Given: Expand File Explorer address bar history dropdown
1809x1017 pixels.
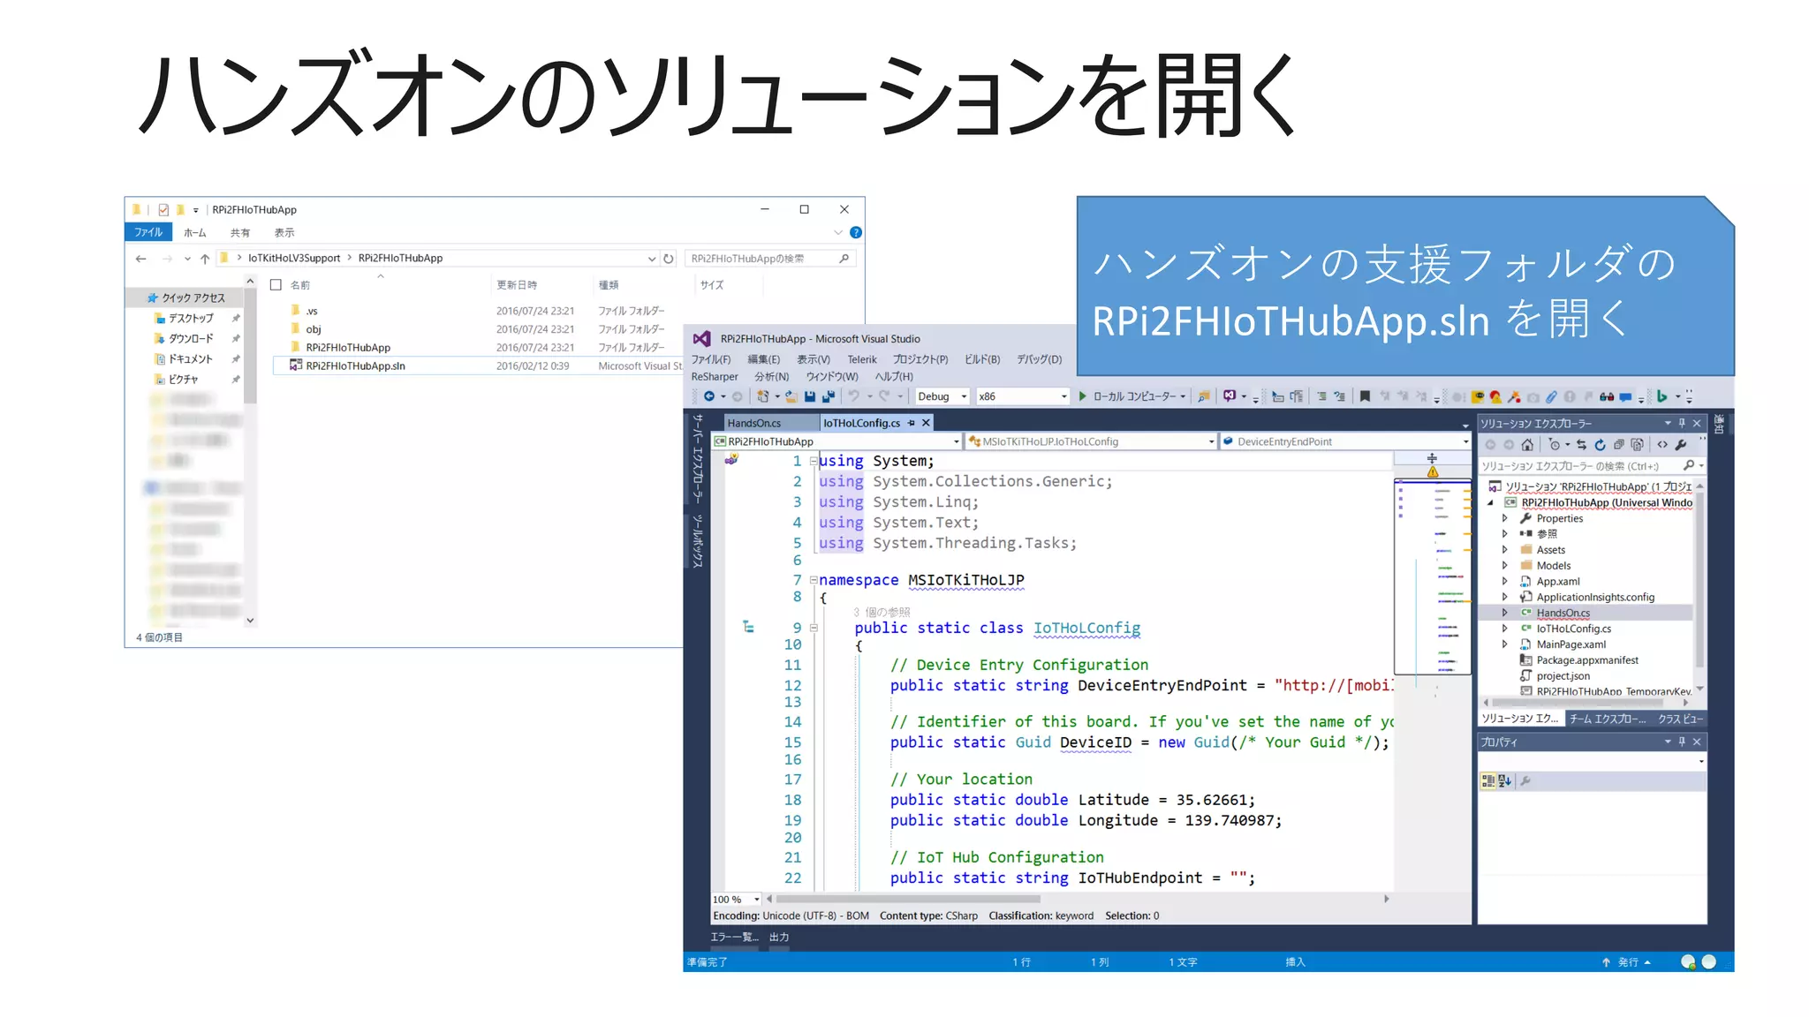Looking at the screenshot, I should point(652,259).
